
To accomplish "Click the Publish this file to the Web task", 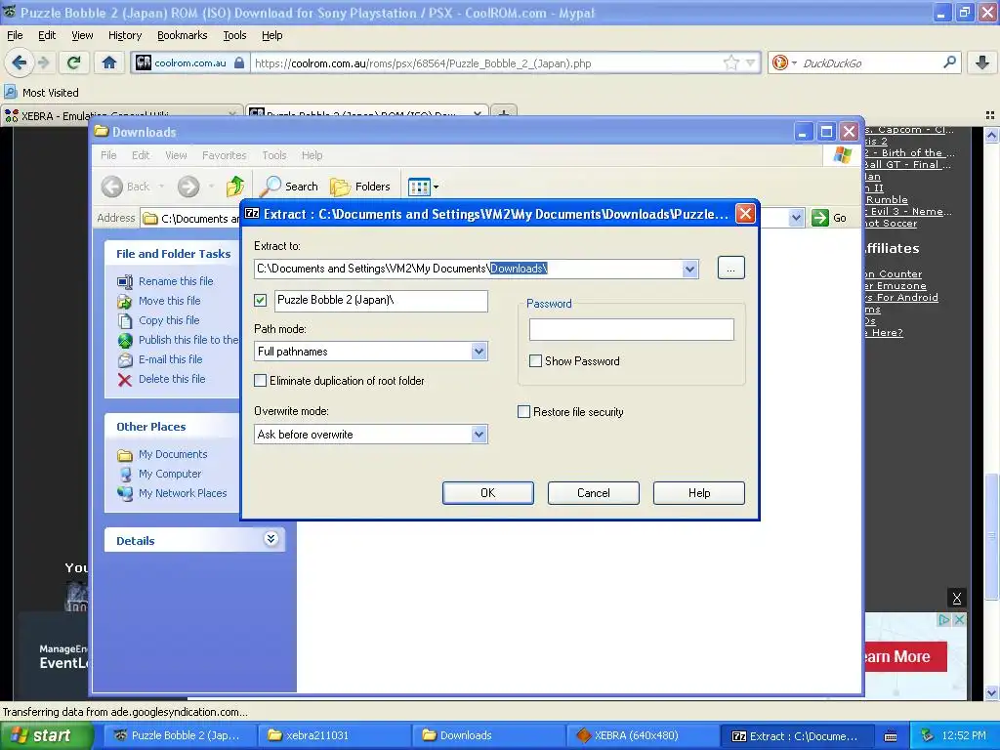I will click(188, 340).
